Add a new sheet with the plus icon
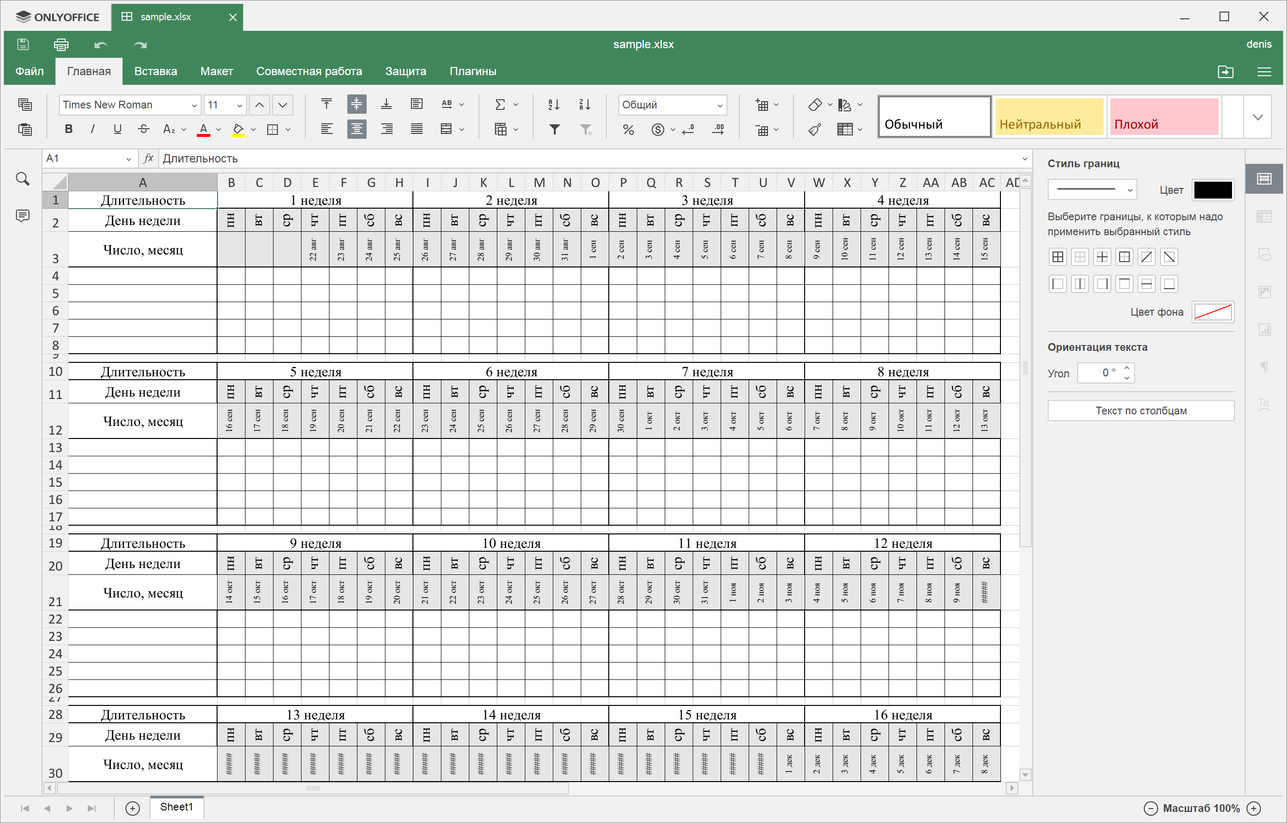 pyautogui.click(x=133, y=809)
